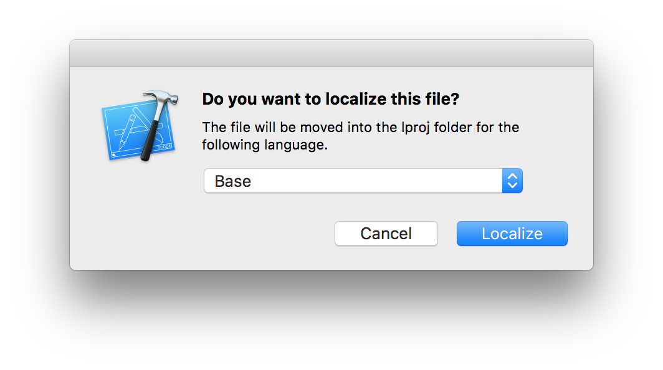663x370 pixels.
Task: Click the hammer head on the Xcode icon
Action: click(161, 100)
